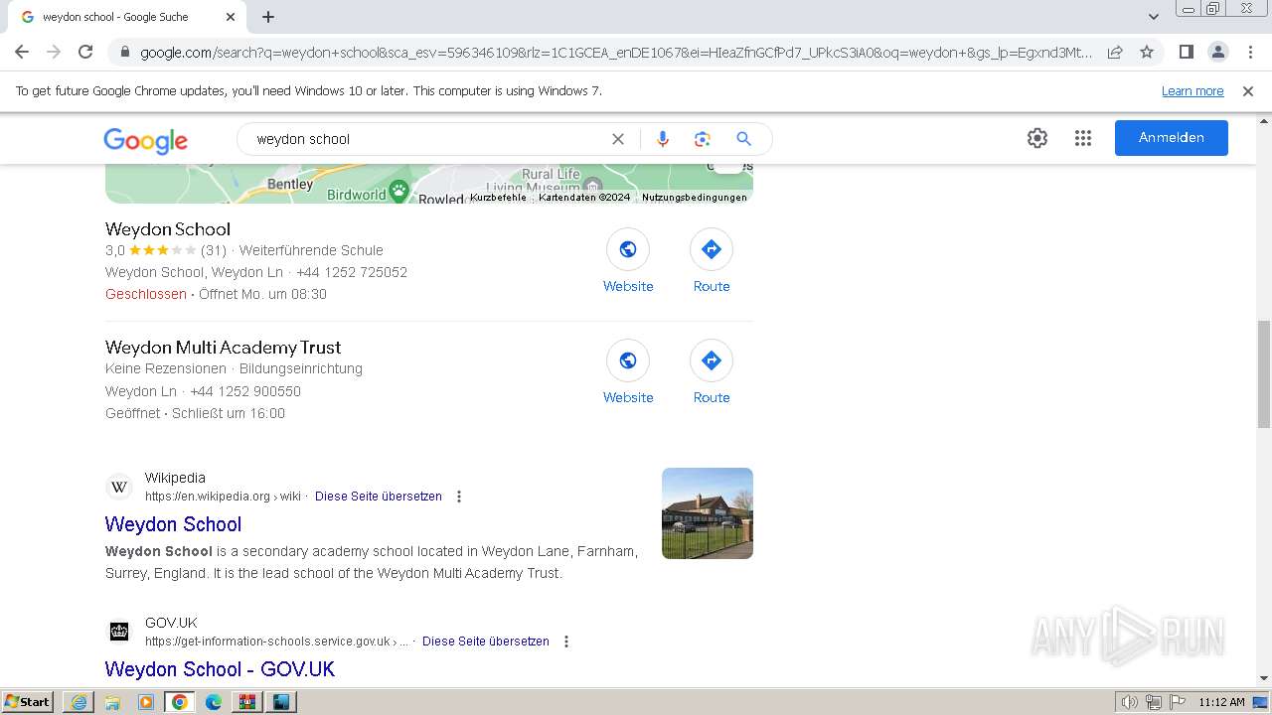Dismiss the Chrome update notification bar
This screenshot has height=715, width=1272.
pos(1248,91)
